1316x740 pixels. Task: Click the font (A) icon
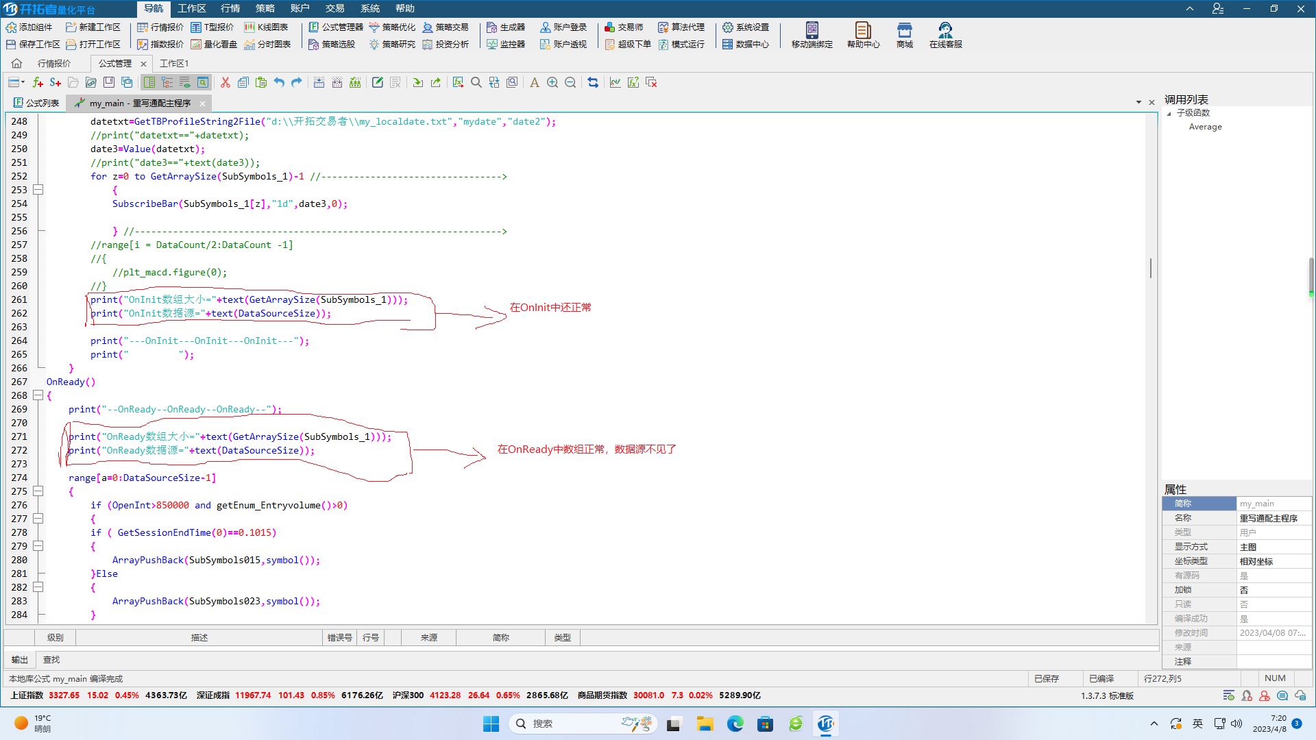tap(535, 82)
